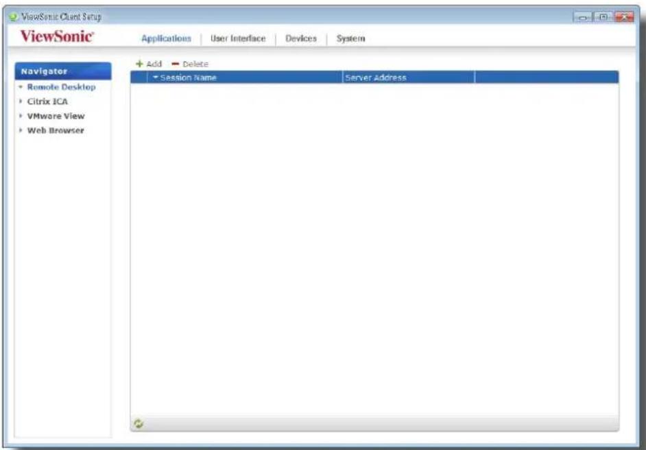Switch to the User Interface tab
This screenshot has width=646, height=450.
[x=238, y=38]
